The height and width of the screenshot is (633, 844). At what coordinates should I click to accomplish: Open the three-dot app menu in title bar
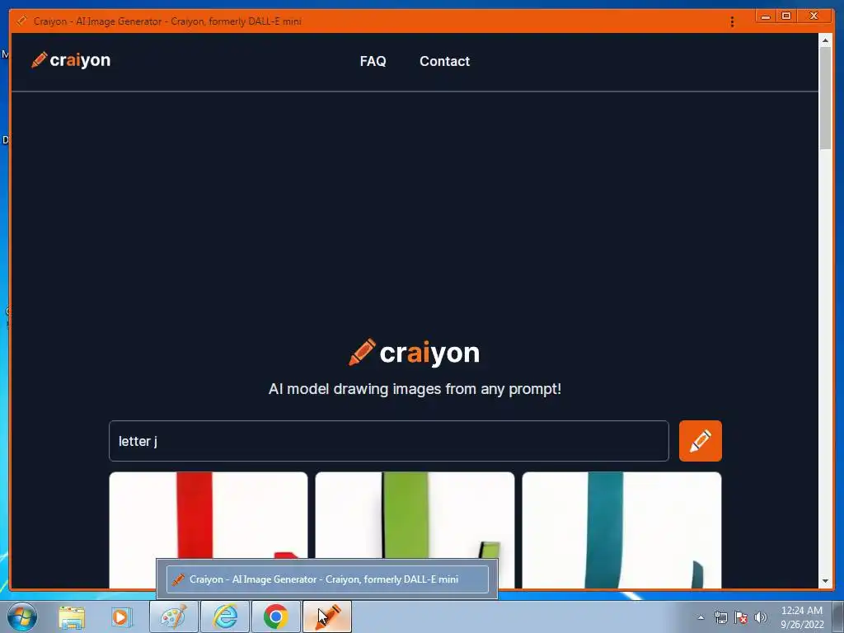[732, 21]
